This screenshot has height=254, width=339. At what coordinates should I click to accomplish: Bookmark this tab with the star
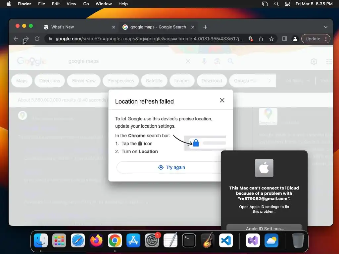(271, 39)
